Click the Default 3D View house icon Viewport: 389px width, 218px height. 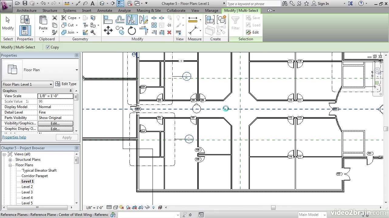point(102,3)
